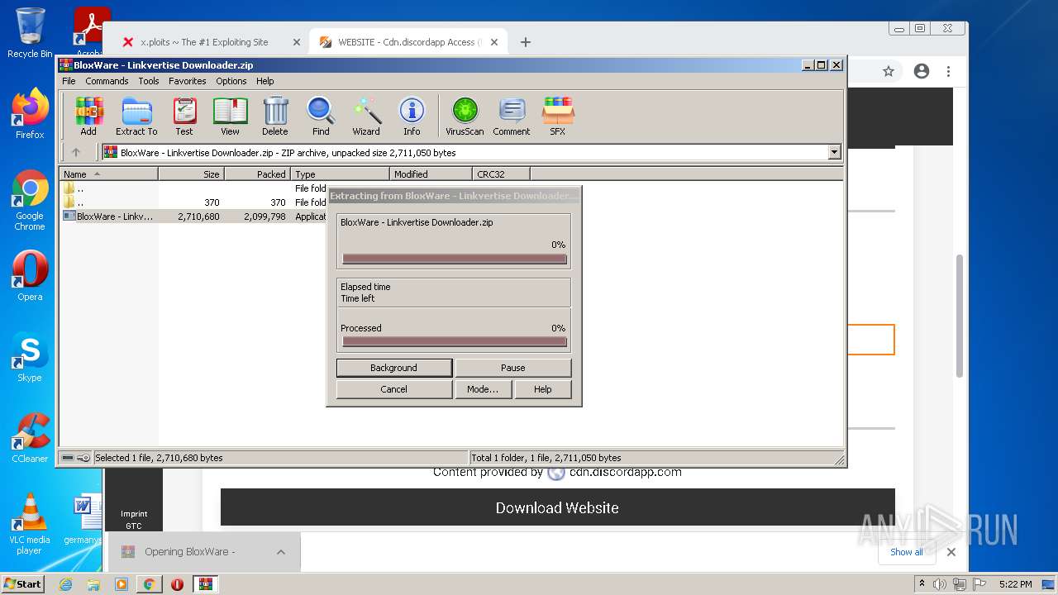Click the Add toolbar icon in WinRAR
Viewport: 1058px width, 595px height.
[88, 116]
